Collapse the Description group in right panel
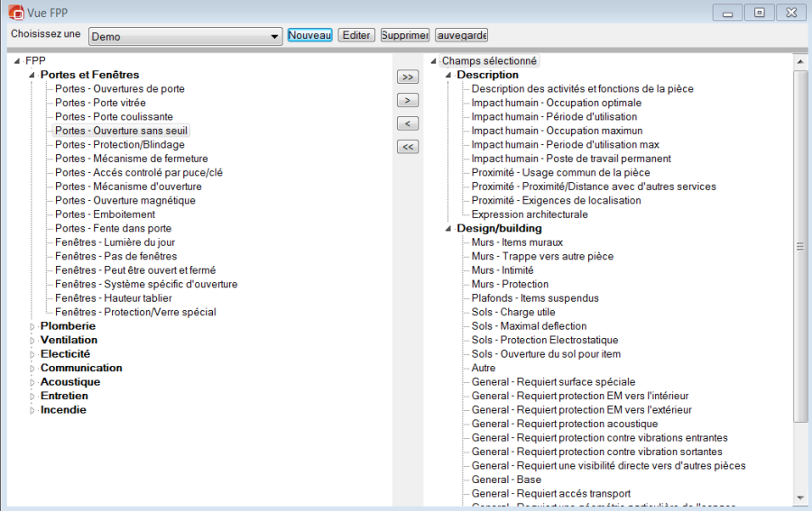Screen dimensions: 812x511 (x=448, y=76)
